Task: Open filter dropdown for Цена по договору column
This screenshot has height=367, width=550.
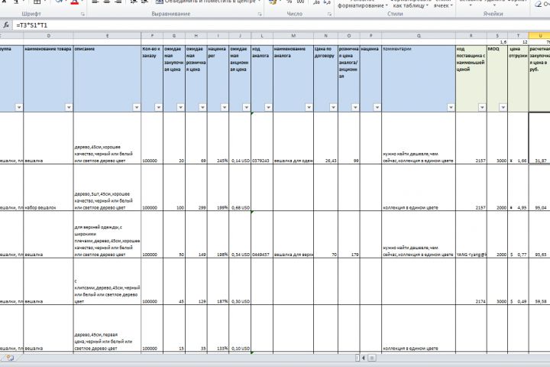Action: point(333,108)
